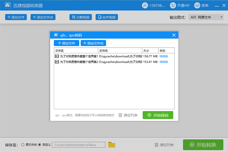Click 添加文件 inside the transcode dialog
The image size is (228, 152).
pyautogui.click(x=67, y=43)
